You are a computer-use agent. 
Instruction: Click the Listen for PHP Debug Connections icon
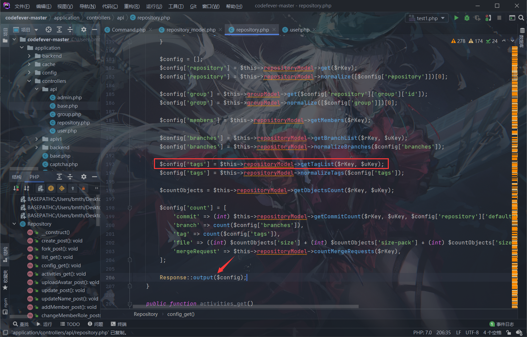point(488,18)
